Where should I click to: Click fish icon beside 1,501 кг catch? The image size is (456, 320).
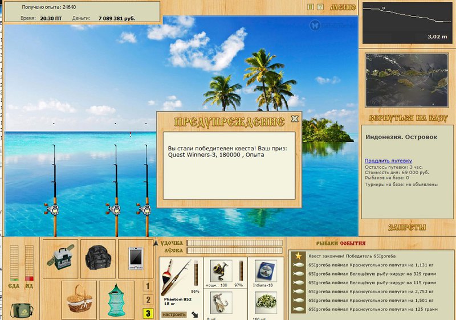(x=298, y=300)
